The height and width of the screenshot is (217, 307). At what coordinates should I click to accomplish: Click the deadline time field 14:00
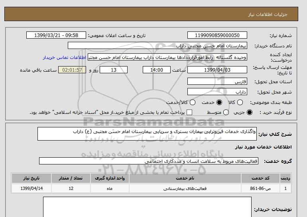click(157, 70)
